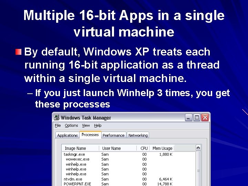Sort by CPU column header
248x186 pixels.
(x=143, y=148)
